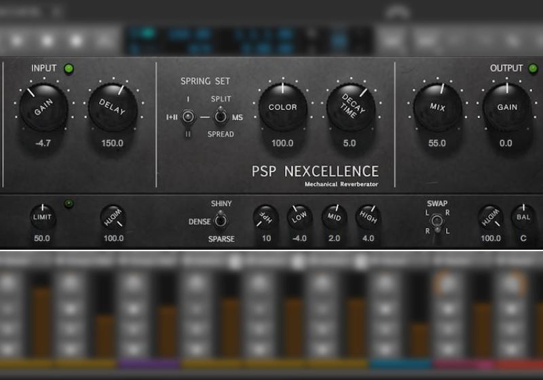
Task: Click the 55.0 value under MIX
Action: point(437,143)
